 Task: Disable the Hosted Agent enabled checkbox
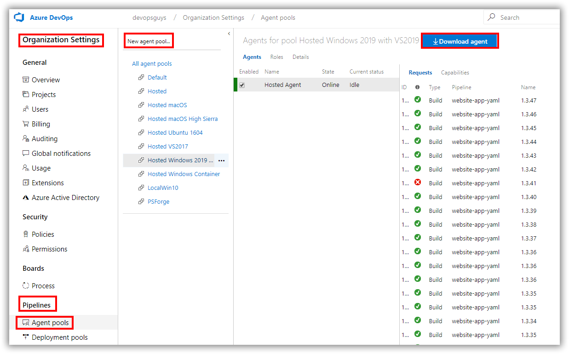pos(242,85)
